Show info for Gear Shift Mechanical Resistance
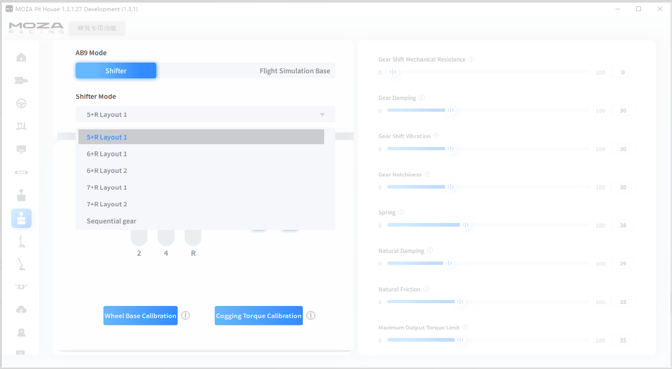Viewport: 672px width, 369px height. pos(471,59)
